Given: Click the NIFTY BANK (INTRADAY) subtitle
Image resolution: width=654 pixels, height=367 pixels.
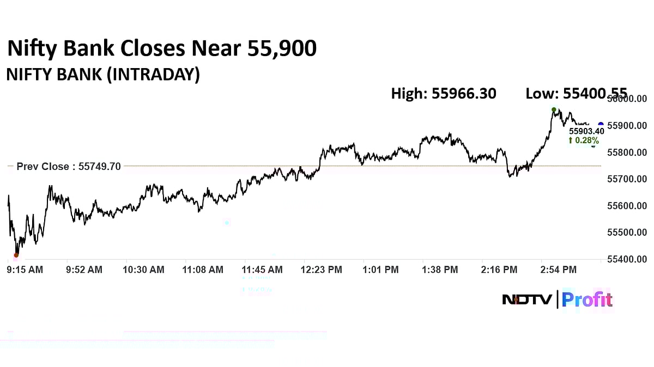Looking at the screenshot, I should 102,75.
